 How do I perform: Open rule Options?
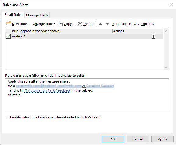click(148, 24)
